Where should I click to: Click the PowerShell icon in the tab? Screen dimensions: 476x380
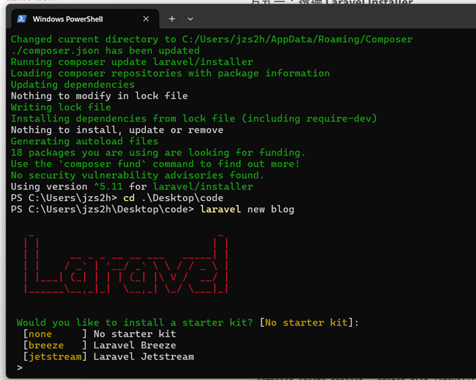tap(22, 19)
